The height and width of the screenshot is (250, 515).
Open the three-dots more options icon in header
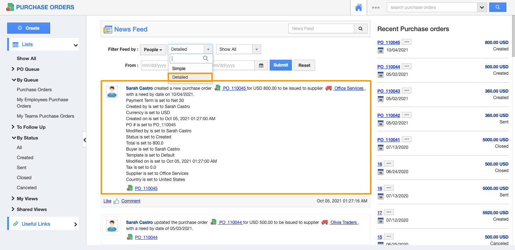point(375,8)
